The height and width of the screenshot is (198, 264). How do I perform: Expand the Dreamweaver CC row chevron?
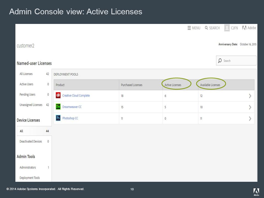pos(250,107)
